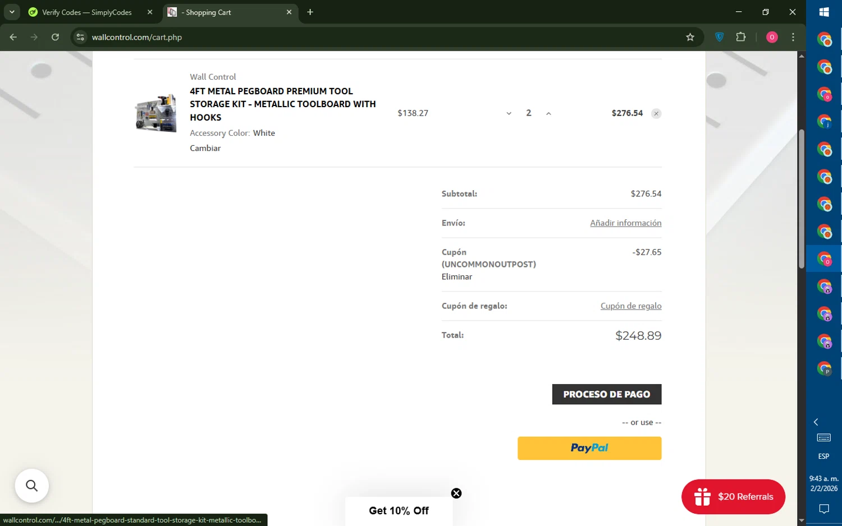Close the Get 10% Off popup
842x526 pixels.
click(x=456, y=493)
